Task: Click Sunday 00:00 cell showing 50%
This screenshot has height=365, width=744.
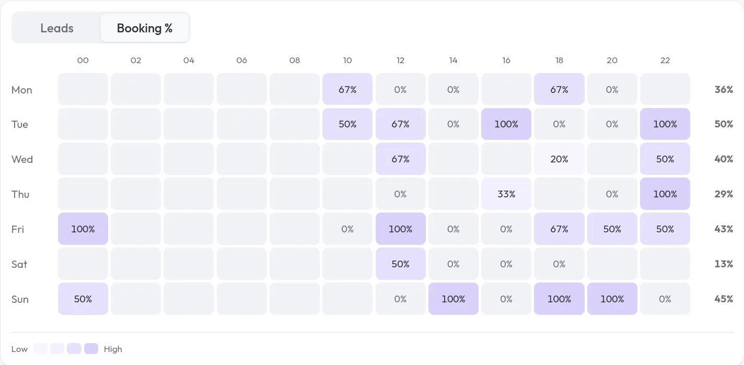Action: [83, 299]
